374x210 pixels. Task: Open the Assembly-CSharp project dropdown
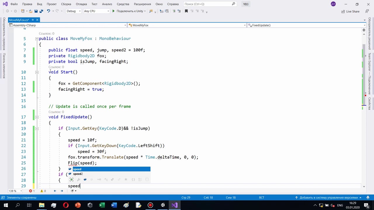(x=68, y=25)
